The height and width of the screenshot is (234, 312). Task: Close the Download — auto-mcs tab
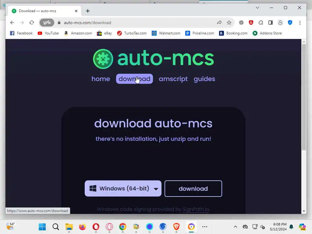[x=76, y=11]
